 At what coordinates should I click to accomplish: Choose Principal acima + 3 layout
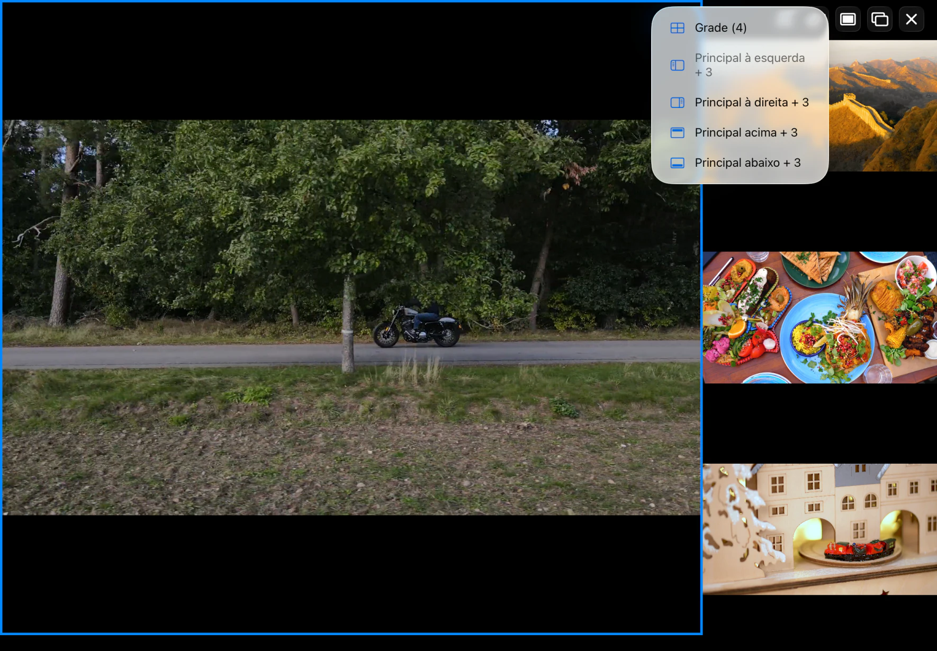click(740, 132)
